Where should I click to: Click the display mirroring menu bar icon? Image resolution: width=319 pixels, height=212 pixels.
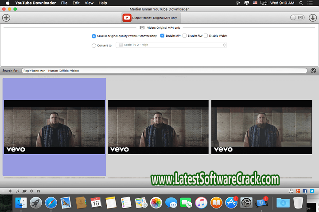pos(264,3)
